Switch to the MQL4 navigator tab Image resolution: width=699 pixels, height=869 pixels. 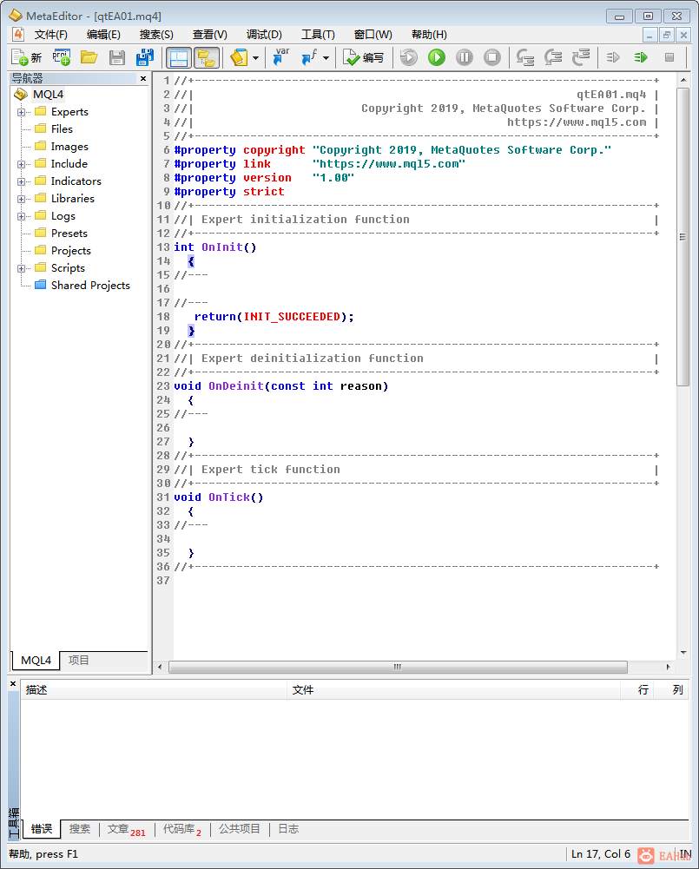[36, 660]
